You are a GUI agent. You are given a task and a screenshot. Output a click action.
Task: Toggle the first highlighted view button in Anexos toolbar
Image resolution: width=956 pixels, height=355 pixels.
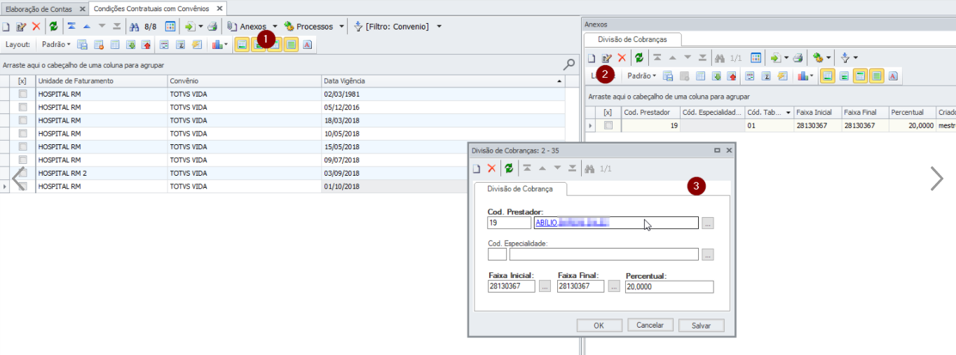coord(828,76)
